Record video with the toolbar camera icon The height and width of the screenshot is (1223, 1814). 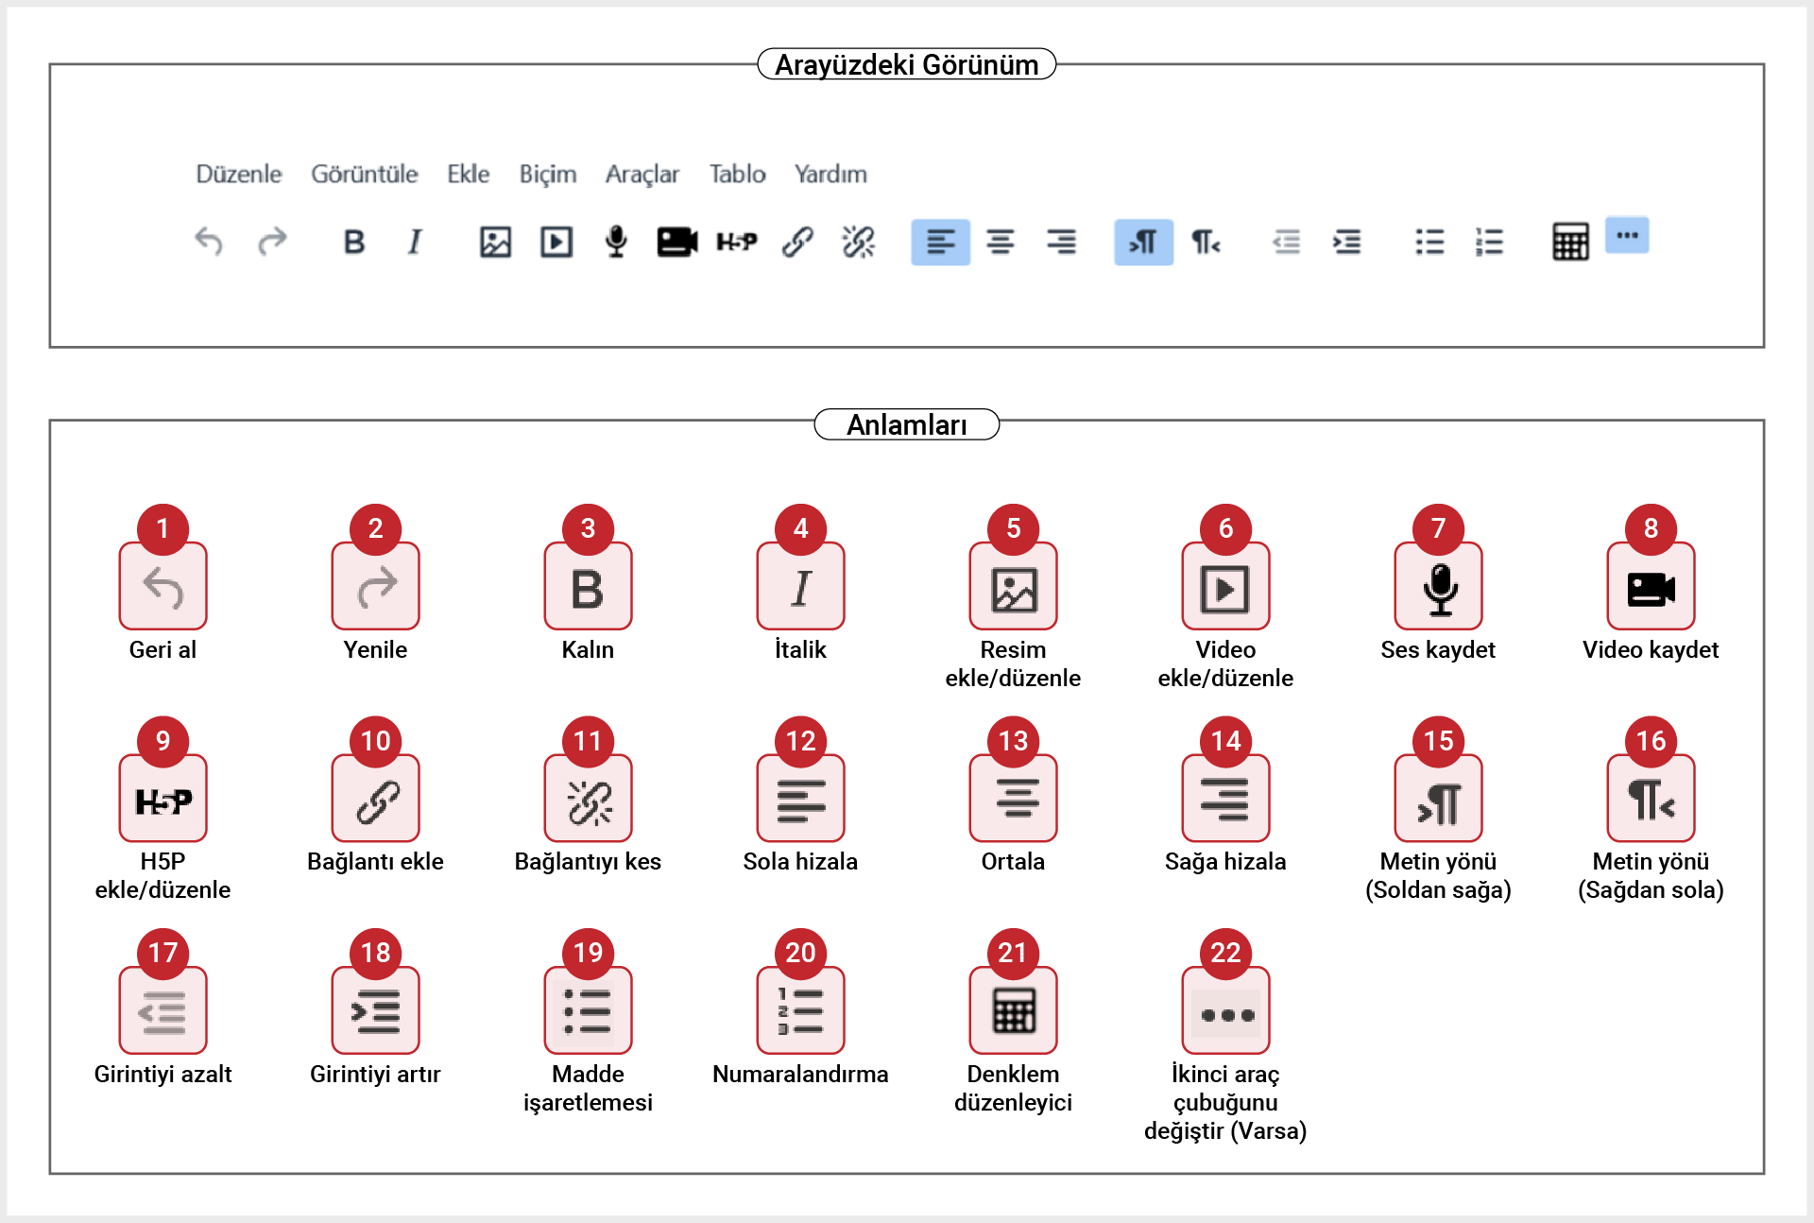[x=677, y=242]
